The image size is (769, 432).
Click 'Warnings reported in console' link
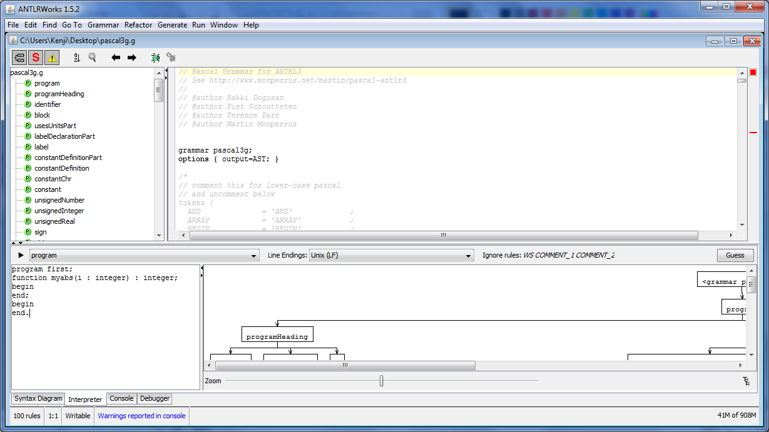141,416
